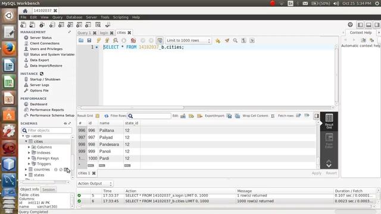Reconnect to DBMS icon in main toolbar
381x214 pixels.
tap(108, 25)
